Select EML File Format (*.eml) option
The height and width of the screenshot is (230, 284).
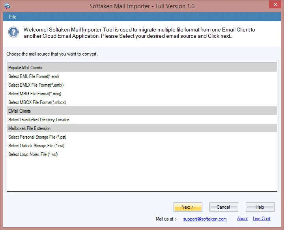142,76
